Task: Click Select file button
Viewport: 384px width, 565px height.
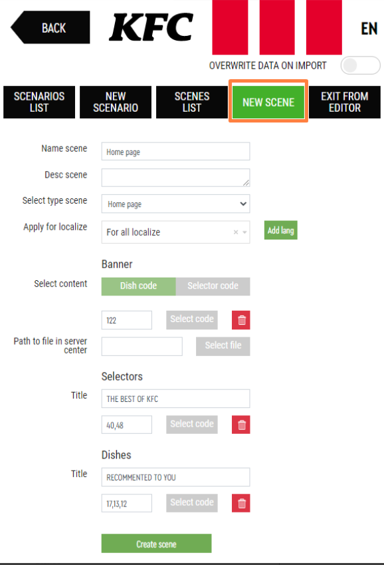Action: coord(223,346)
